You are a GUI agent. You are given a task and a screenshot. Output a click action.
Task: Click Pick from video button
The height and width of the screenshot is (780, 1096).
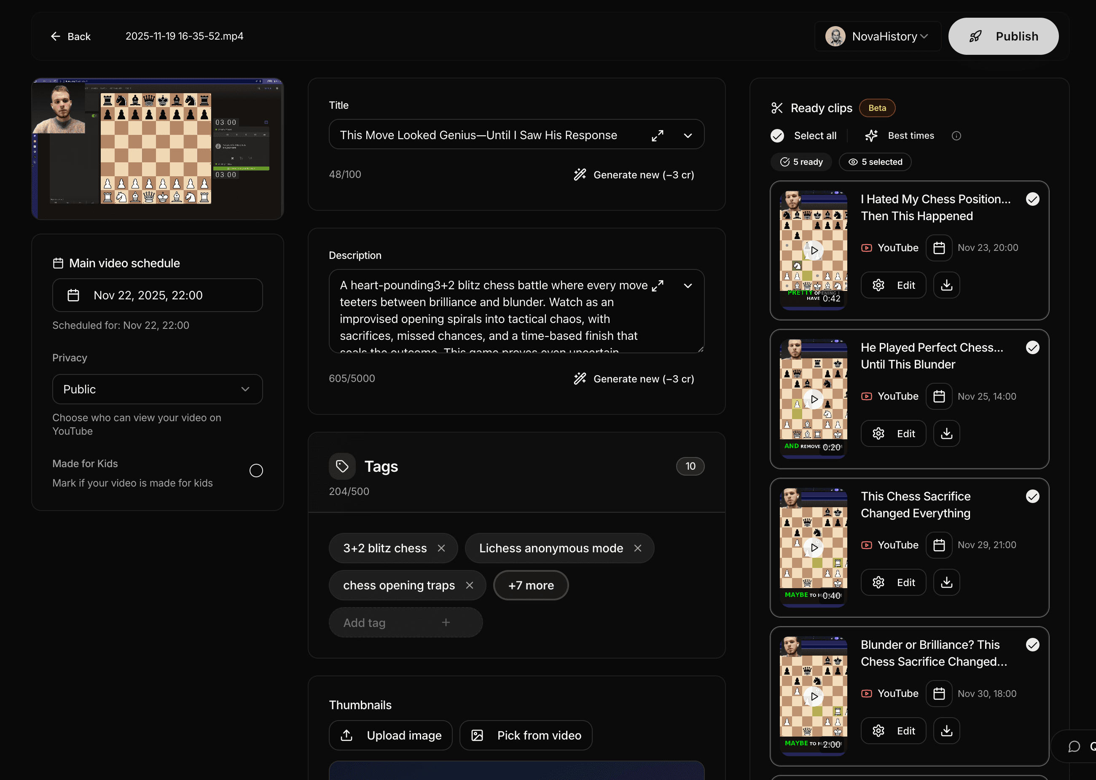click(526, 735)
